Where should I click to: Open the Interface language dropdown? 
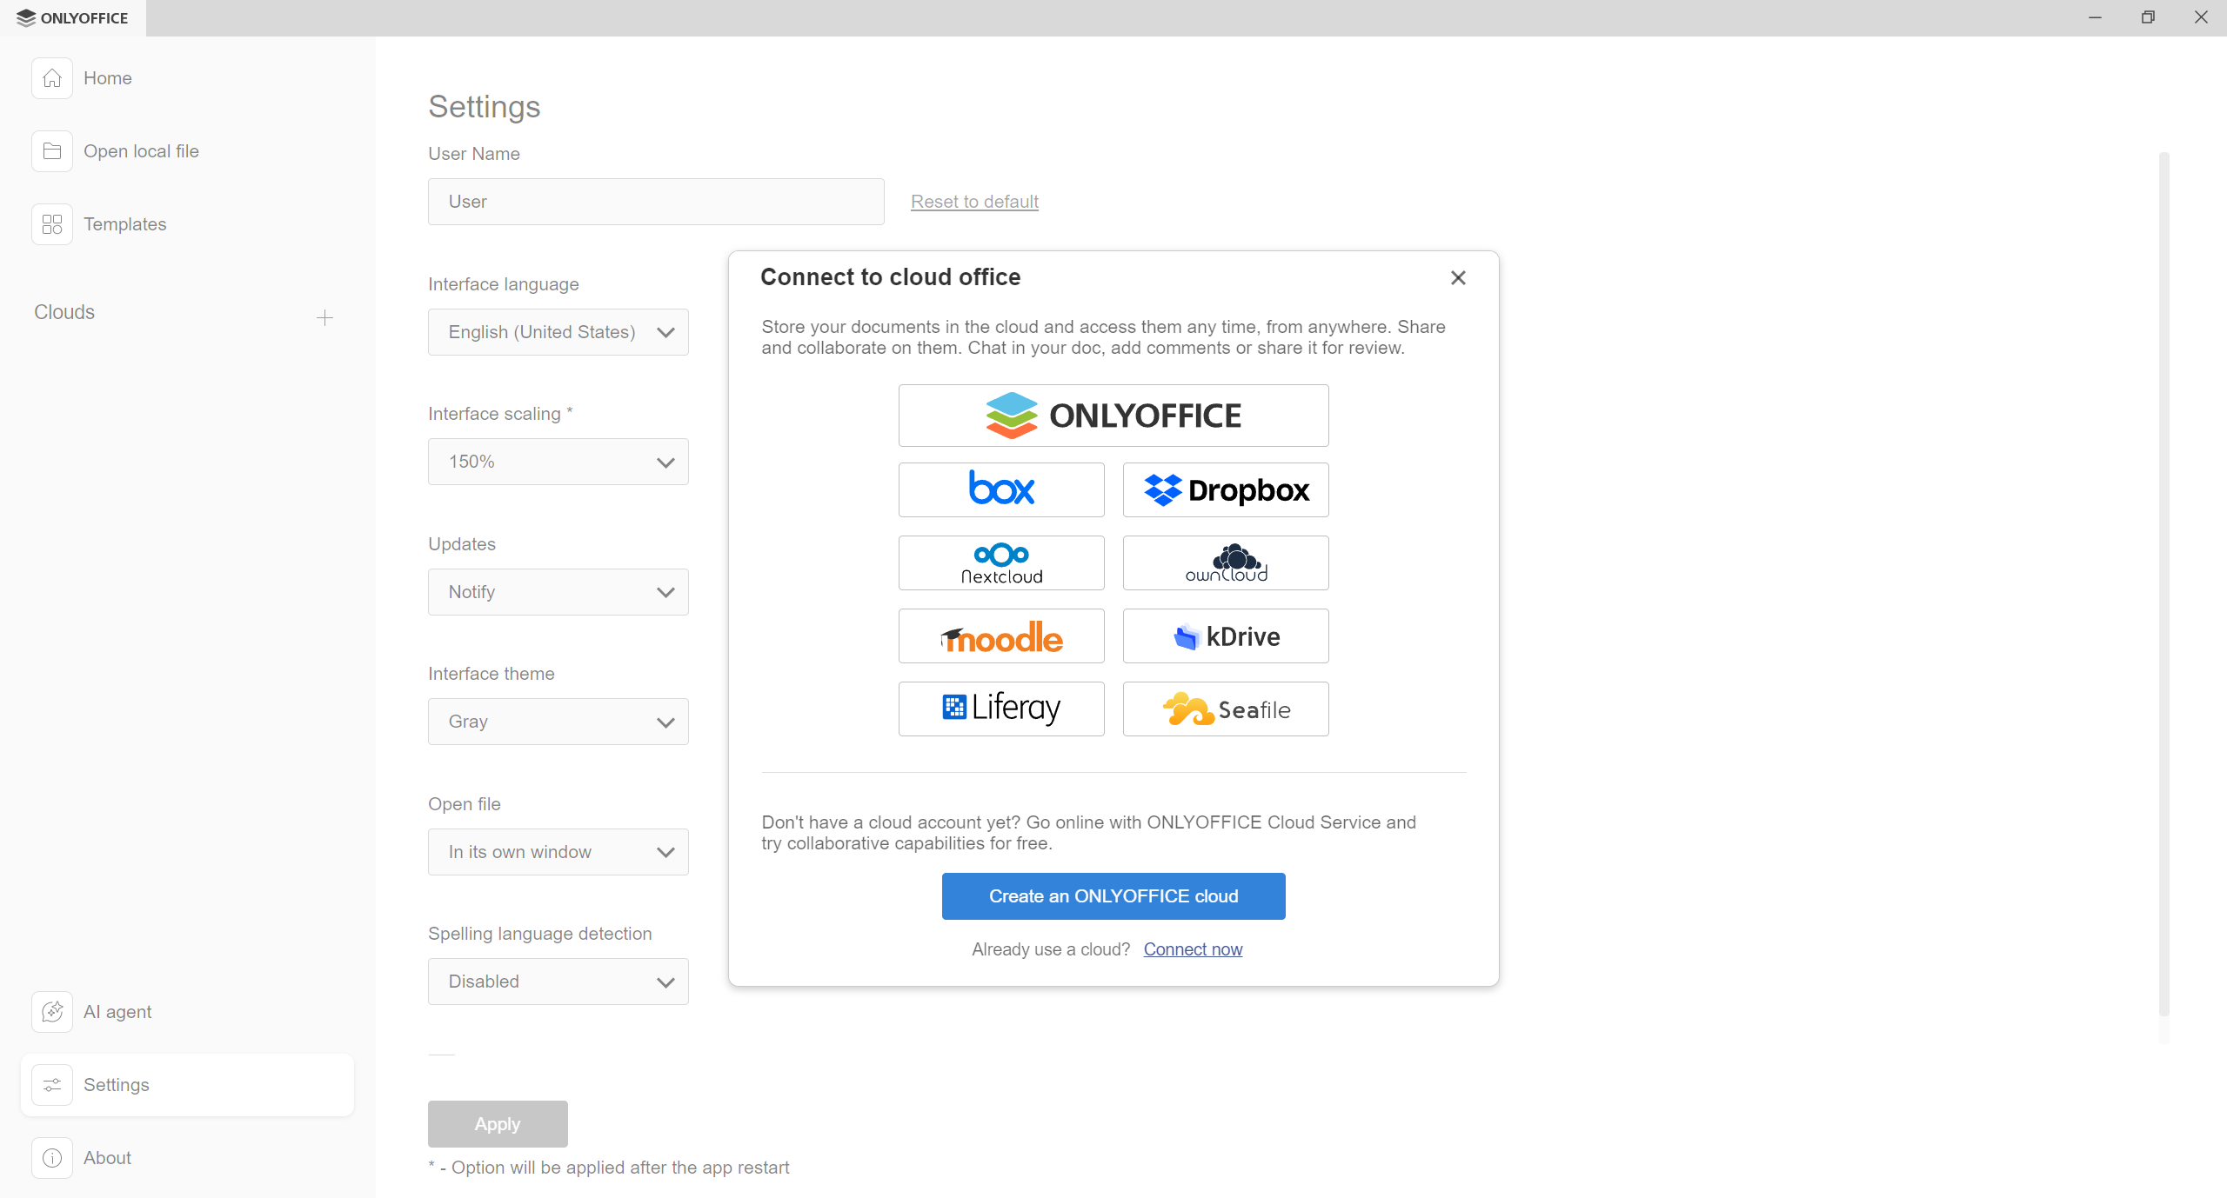(x=558, y=331)
